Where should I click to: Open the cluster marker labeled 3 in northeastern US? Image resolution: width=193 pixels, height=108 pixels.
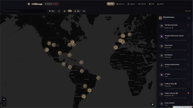click(x=72, y=42)
